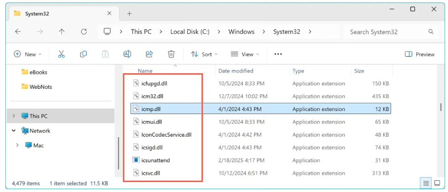
Task: Sort by Date modified column header
Action: (x=236, y=71)
